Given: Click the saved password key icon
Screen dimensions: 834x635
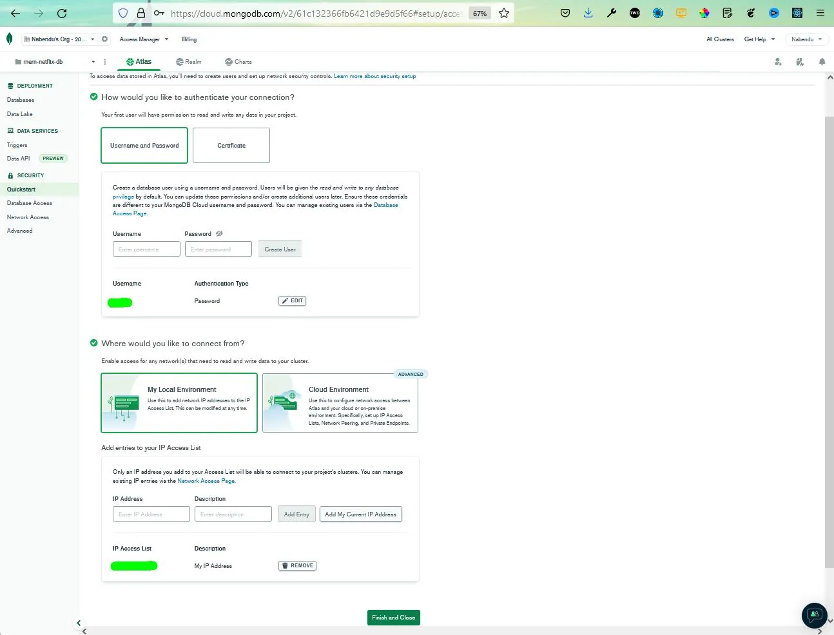Looking at the screenshot, I should [x=159, y=13].
